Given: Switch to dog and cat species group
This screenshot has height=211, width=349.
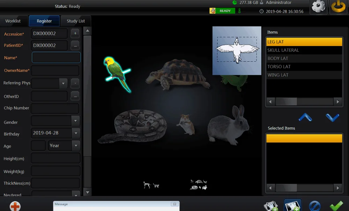Looking at the screenshot, I should pyautogui.click(x=151, y=185).
